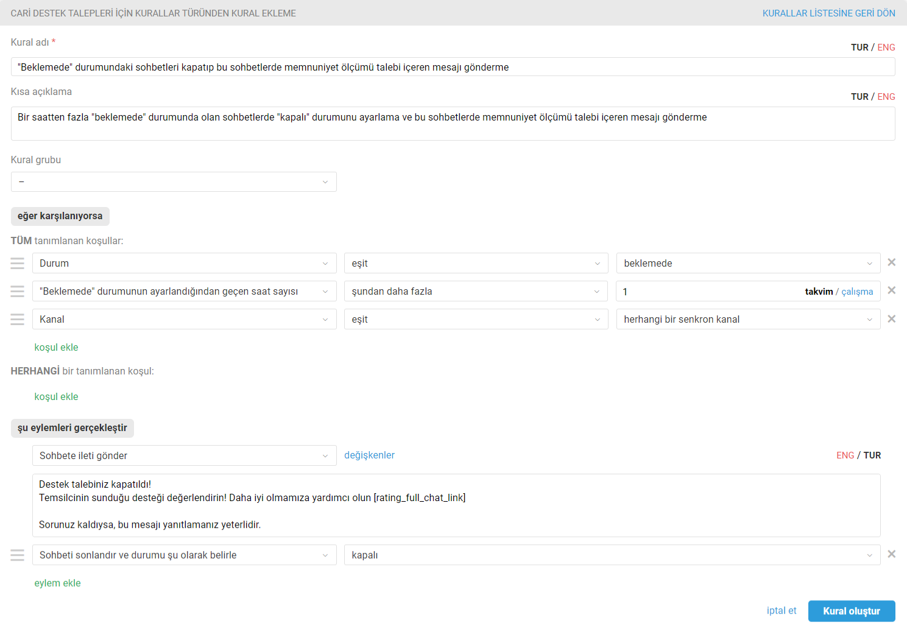Image resolution: width=907 pixels, height=632 pixels.
Task: Open the Kural grubu dropdown
Action: pos(174,181)
